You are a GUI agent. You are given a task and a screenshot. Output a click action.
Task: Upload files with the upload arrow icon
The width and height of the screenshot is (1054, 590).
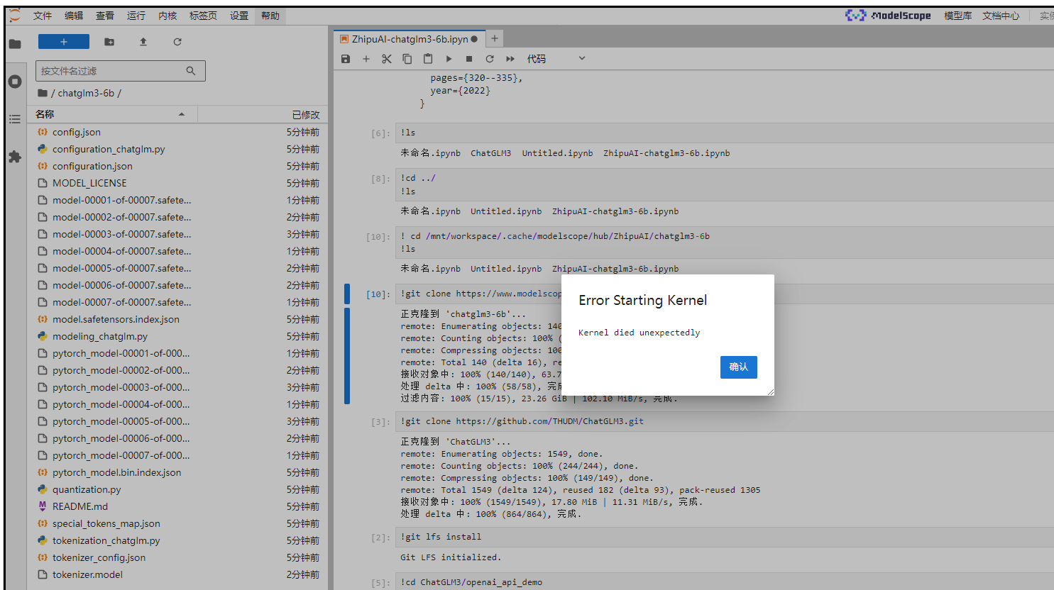143,42
